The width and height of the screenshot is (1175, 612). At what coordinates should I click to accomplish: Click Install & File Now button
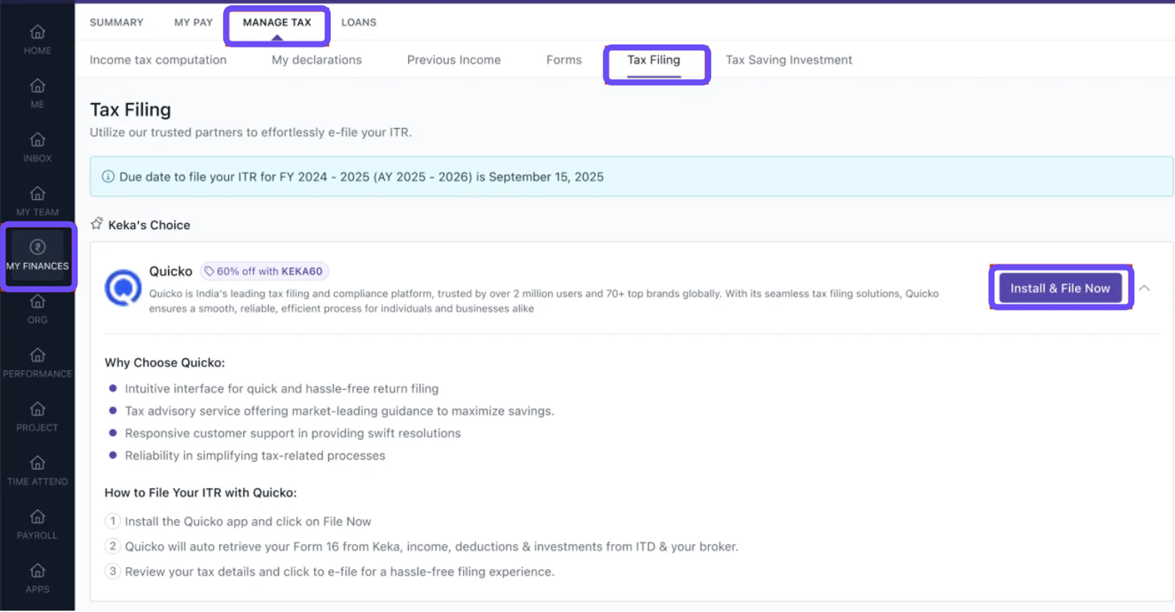1060,288
